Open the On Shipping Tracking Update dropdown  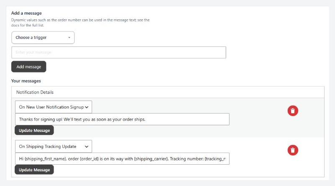tap(54, 147)
